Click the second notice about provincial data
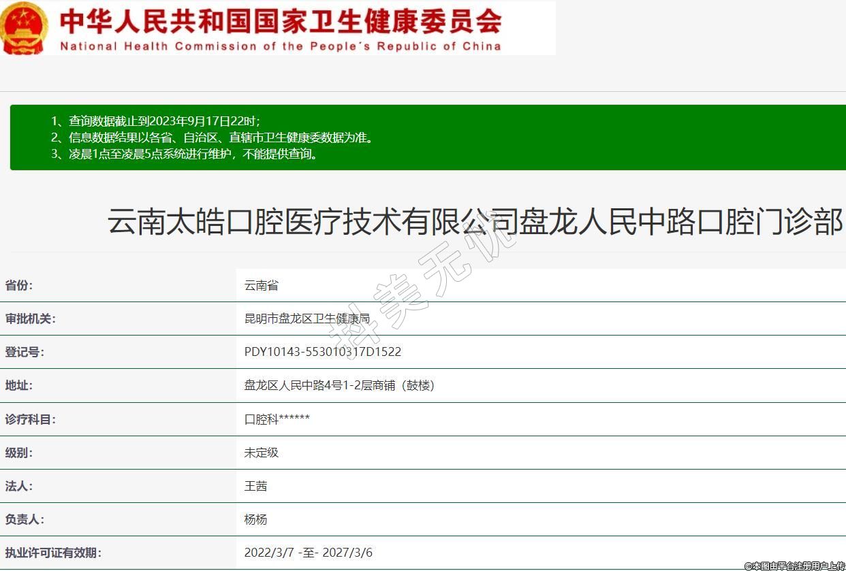 pyautogui.click(x=213, y=137)
